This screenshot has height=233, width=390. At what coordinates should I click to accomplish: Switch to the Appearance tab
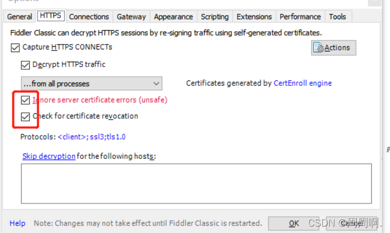(x=173, y=17)
